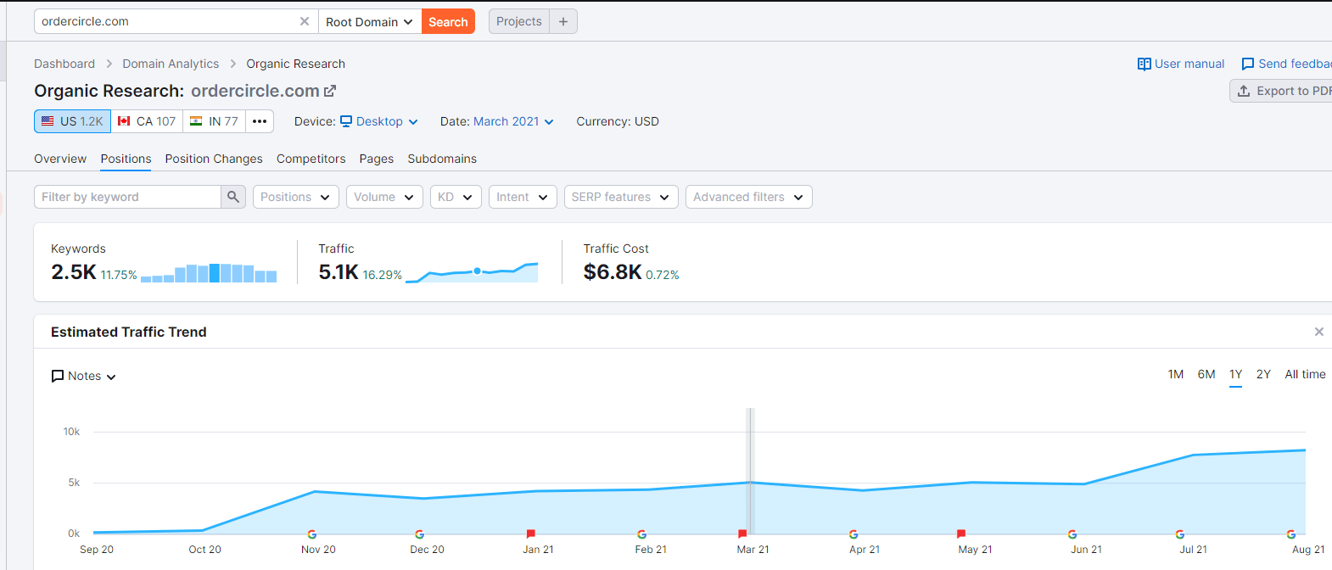Switch to the CA 107 database
The width and height of the screenshot is (1332, 570).
(147, 121)
